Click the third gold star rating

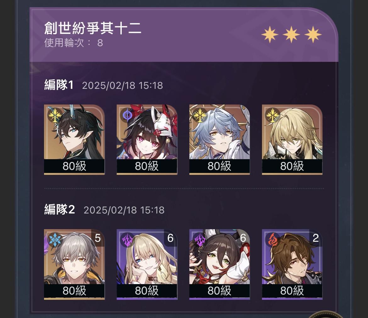click(313, 35)
